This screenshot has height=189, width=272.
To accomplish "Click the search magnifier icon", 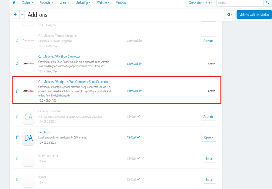I will pos(267,2).
